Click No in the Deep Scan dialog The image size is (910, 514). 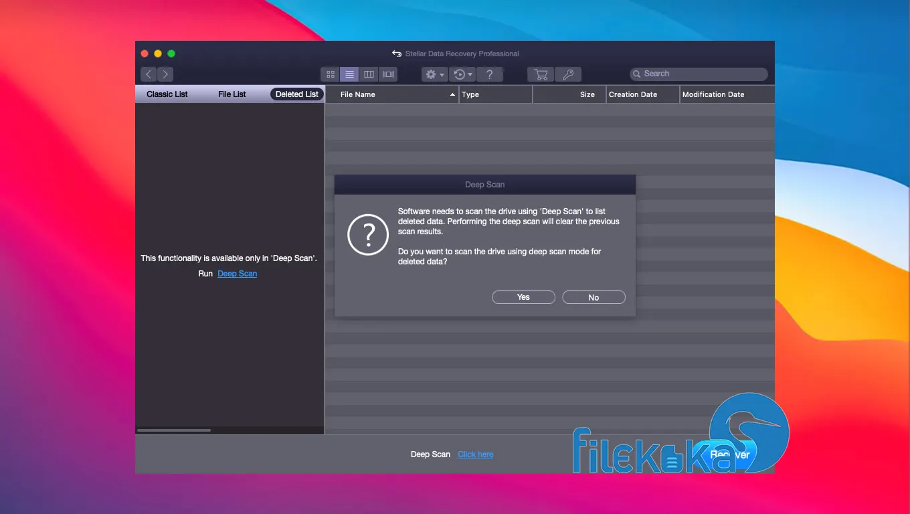coord(594,297)
